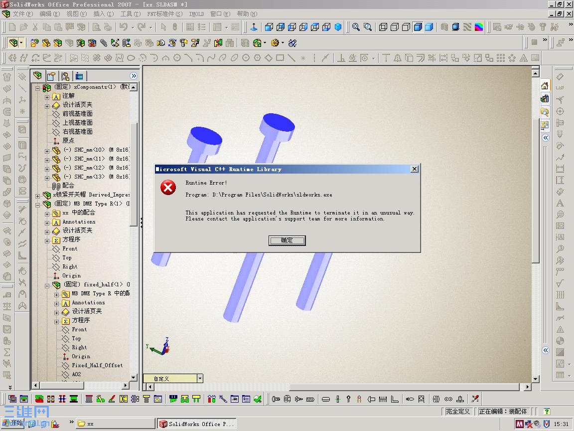The height and width of the screenshot is (431, 574).
Task: Close the Visual C++ Runtime Library dialog
Action: [x=415, y=169]
